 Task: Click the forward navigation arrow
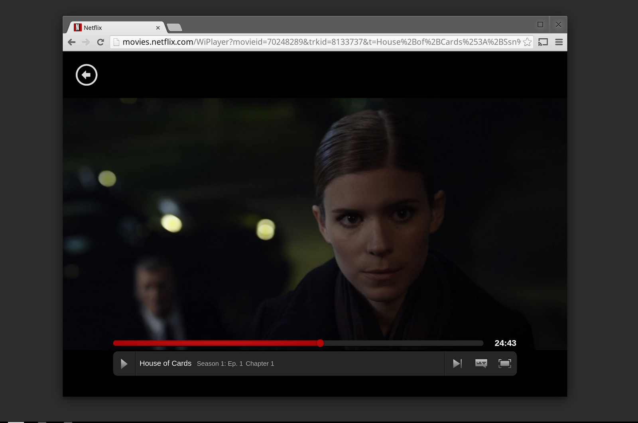click(x=85, y=41)
